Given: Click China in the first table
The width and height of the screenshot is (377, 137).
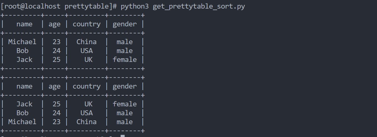Looking at the screenshot, I should click(86, 42).
